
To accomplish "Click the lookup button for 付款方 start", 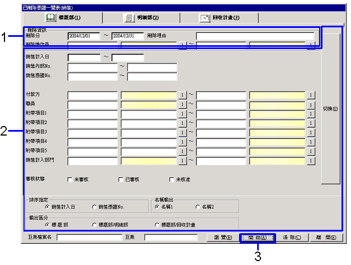I will tap(182, 95).
